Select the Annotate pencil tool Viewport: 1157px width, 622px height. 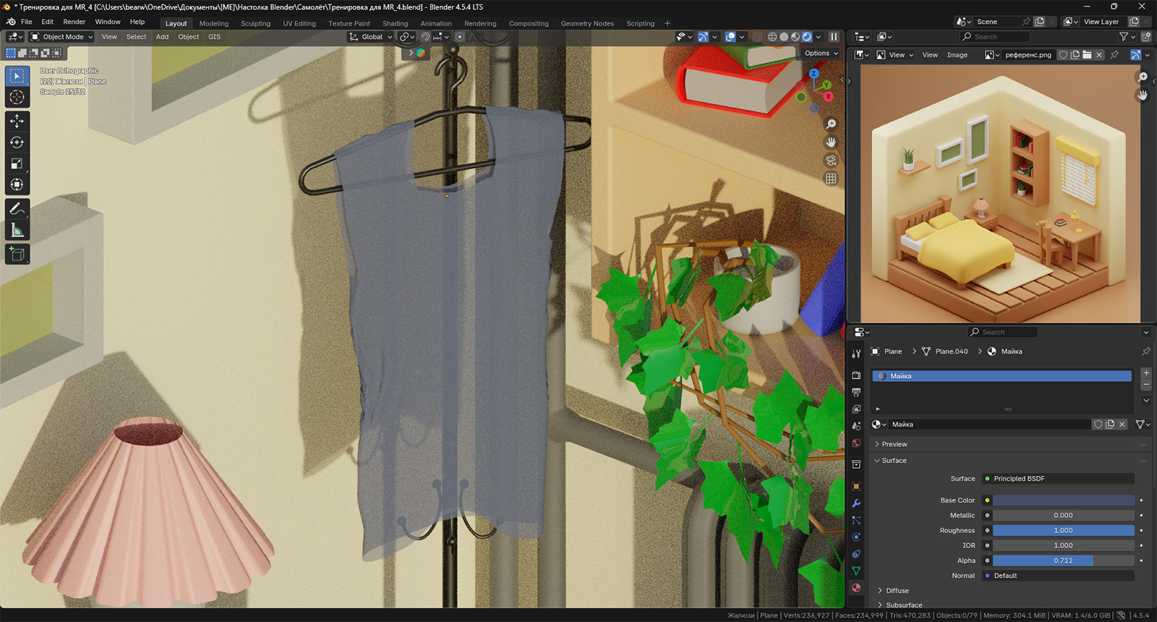pyautogui.click(x=17, y=209)
